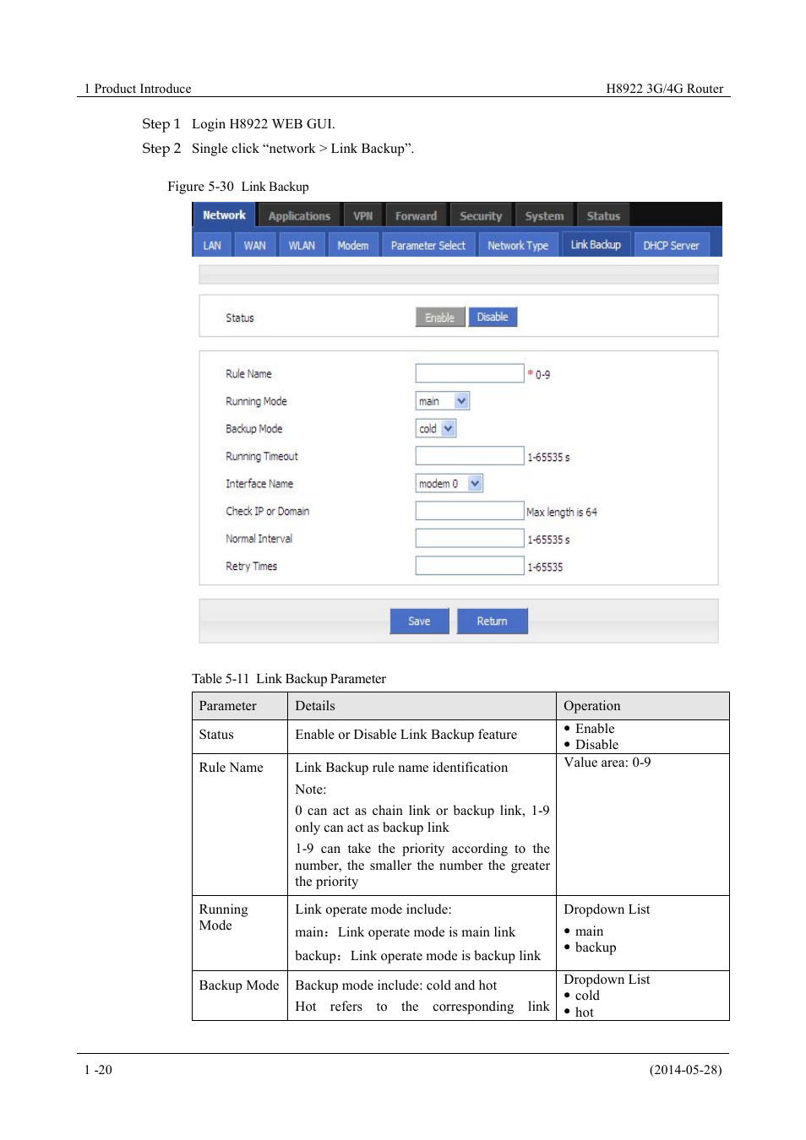Click the Return button
This screenshot has width=806, height=1140.
coord(493,622)
